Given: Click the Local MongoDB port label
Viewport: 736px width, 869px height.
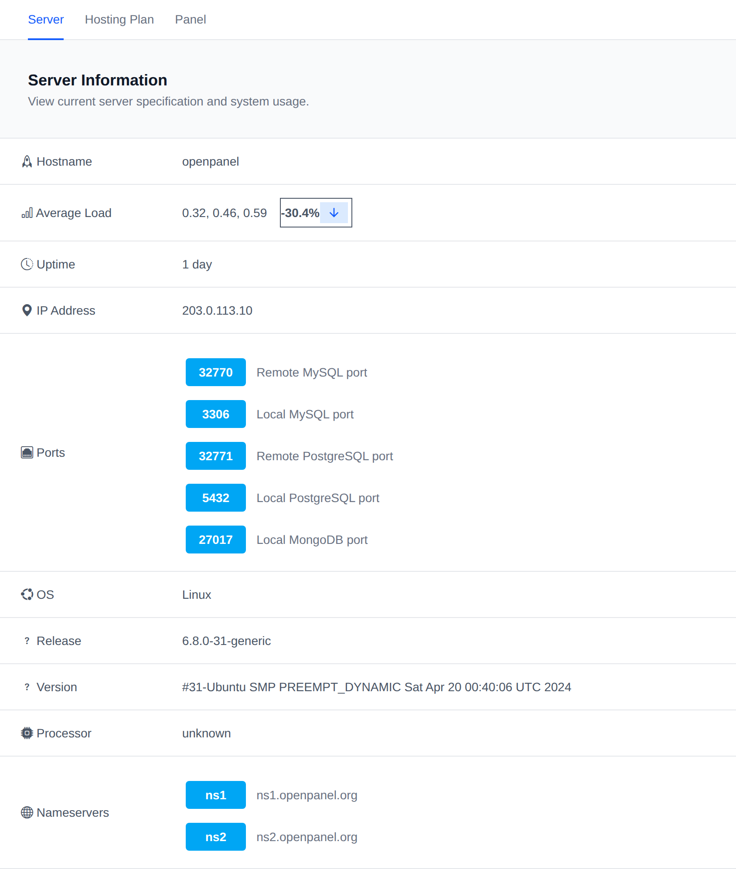Looking at the screenshot, I should coord(312,540).
